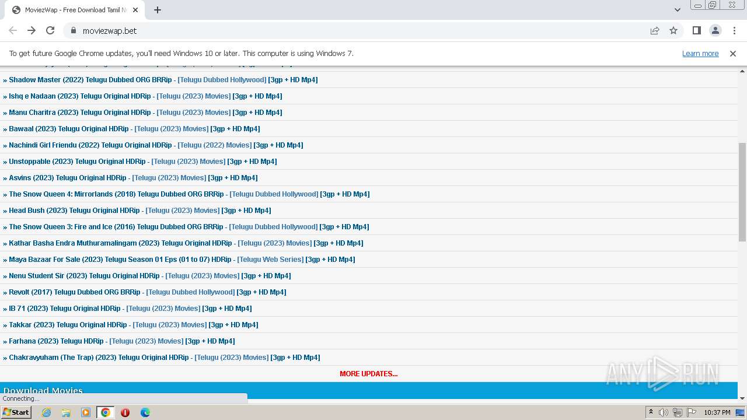Image resolution: width=747 pixels, height=420 pixels.
Task: Go forward to the next page
Action: (32, 30)
